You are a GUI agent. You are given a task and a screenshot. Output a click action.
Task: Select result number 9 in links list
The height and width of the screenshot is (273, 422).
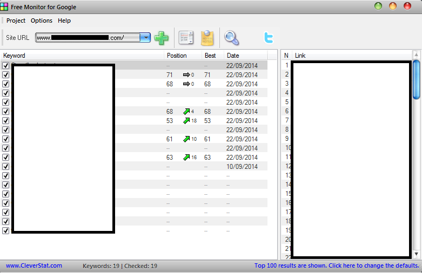pyautogui.click(x=287, y=139)
